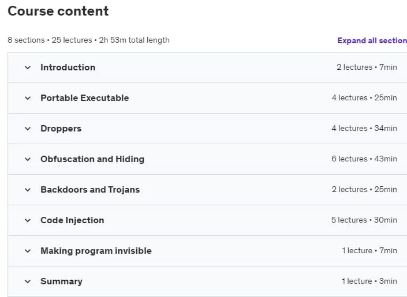407x297 pixels.
Task: Click Obfuscation 6 lectures 43min label
Action: (x=364, y=159)
